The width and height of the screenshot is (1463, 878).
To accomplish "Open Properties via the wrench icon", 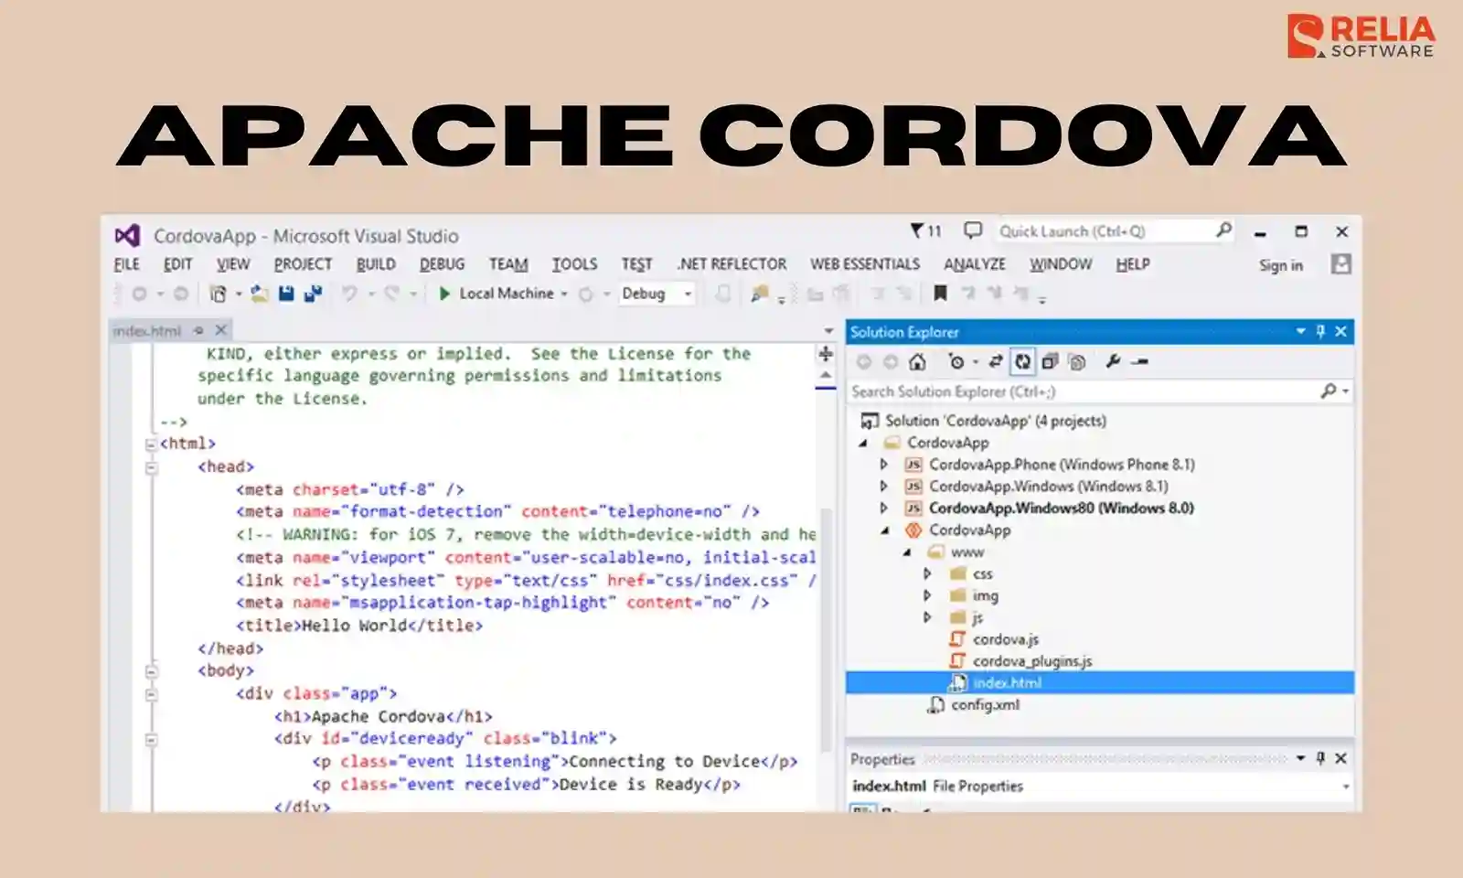I will tap(1113, 362).
